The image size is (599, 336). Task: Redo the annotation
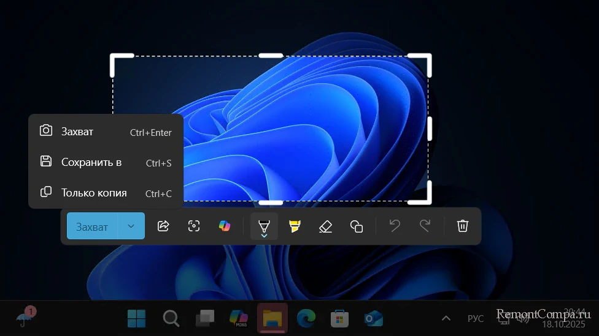[425, 226]
